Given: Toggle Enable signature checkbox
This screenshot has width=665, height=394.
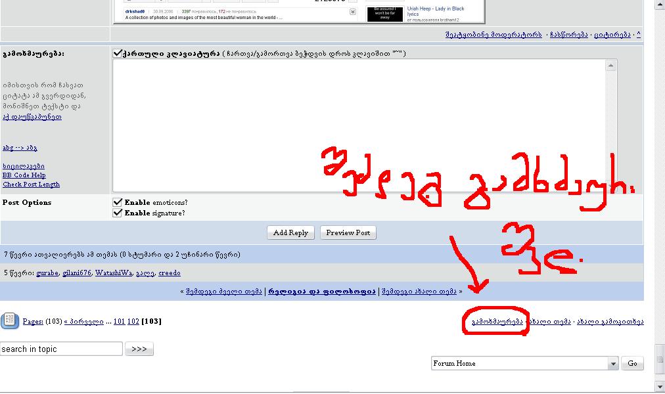Looking at the screenshot, I should pyautogui.click(x=118, y=213).
